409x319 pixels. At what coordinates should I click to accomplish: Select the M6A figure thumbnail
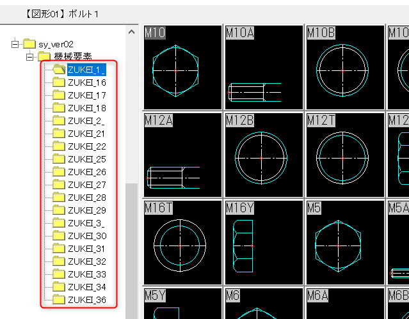tap(345, 304)
